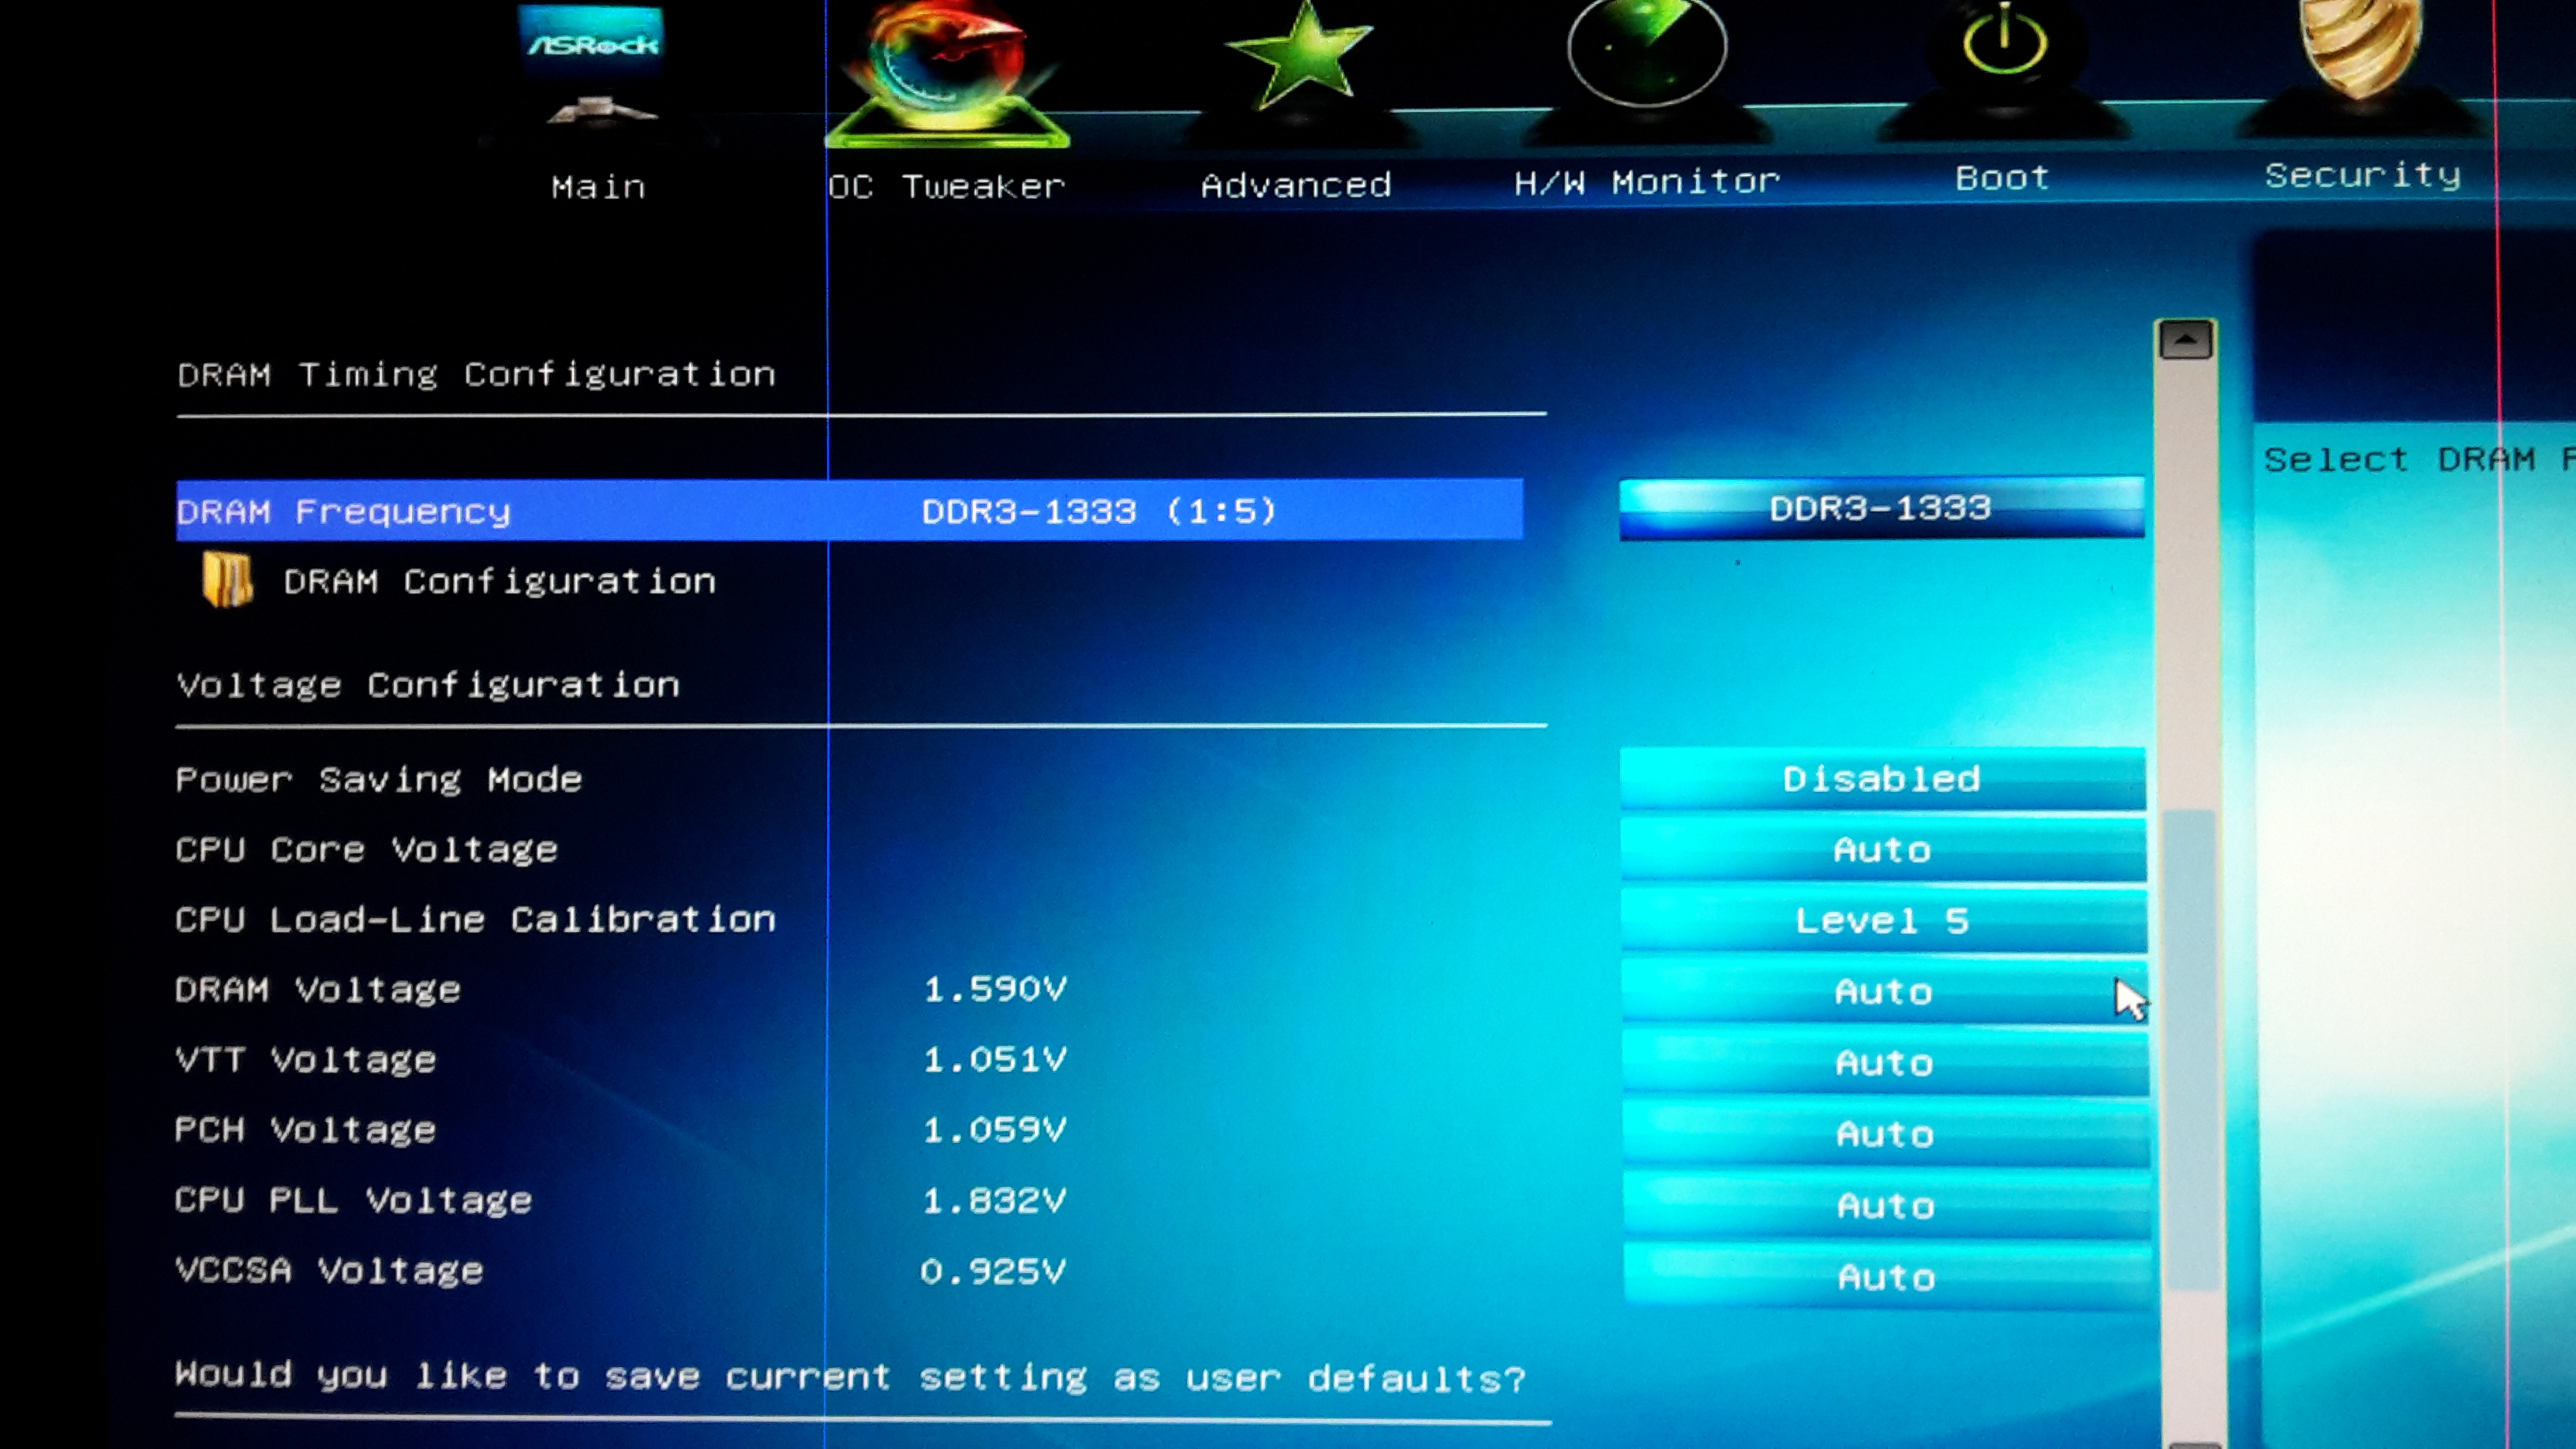Screen dimensions: 2576x1449
Task: Click the H/W Monitor radar icon
Action: click(1646, 52)
